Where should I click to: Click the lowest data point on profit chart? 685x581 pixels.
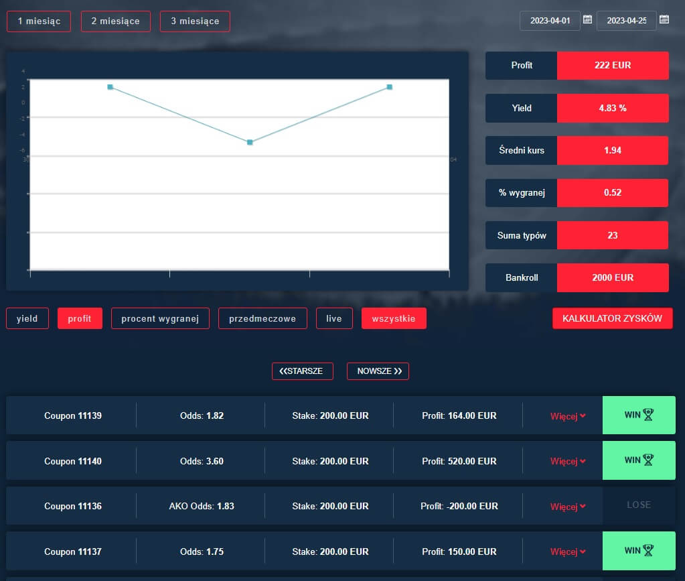250,142
